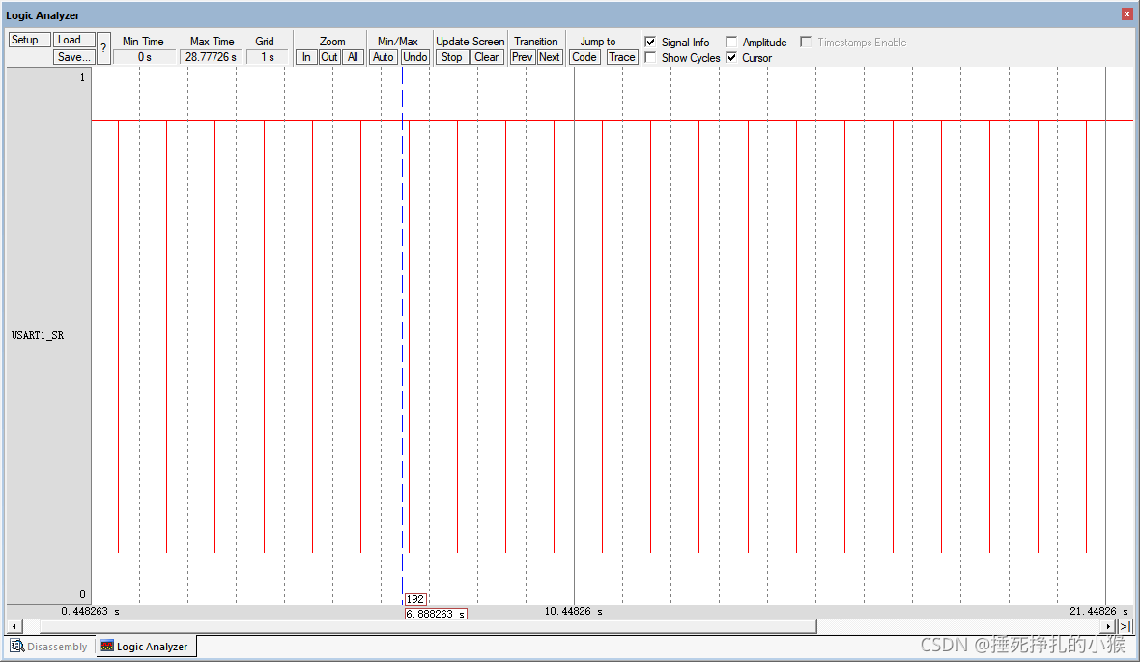This screenshot has height=662, width=1140.
Task: Switch to the Disassembly tab
Action: pyautogui.click(x=49, y=646)
